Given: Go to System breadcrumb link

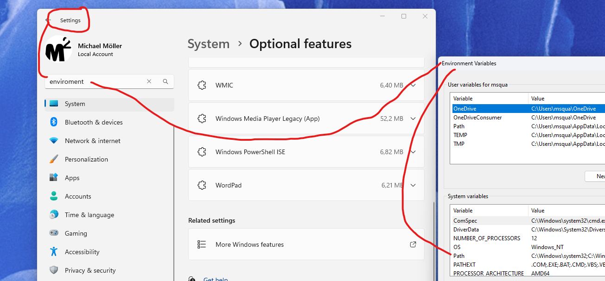Looking at the screenshot, I should coord(209,44).
